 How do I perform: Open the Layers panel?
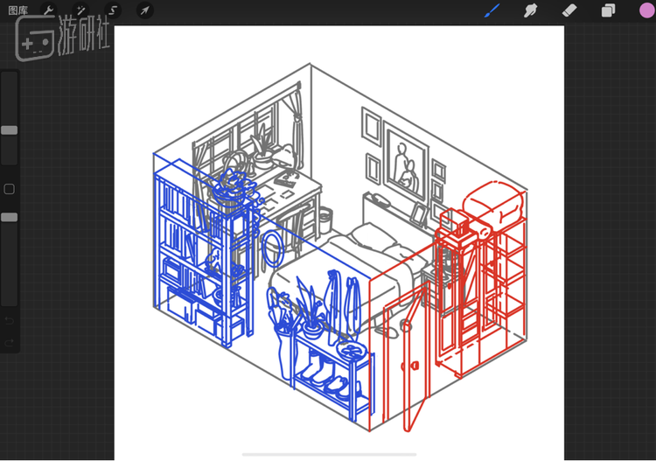click(608, 10)
